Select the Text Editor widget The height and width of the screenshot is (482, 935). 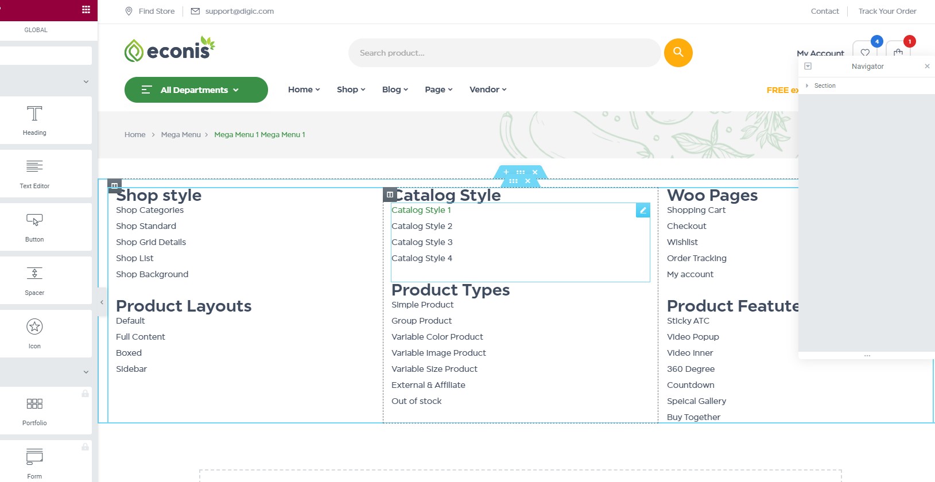coord(34,173)
